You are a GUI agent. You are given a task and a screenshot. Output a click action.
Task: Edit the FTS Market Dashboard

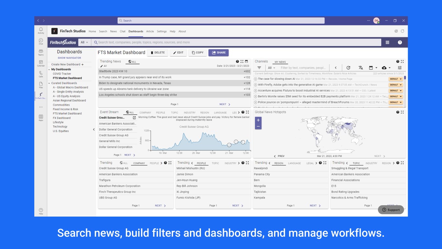(x=178, y=53)
